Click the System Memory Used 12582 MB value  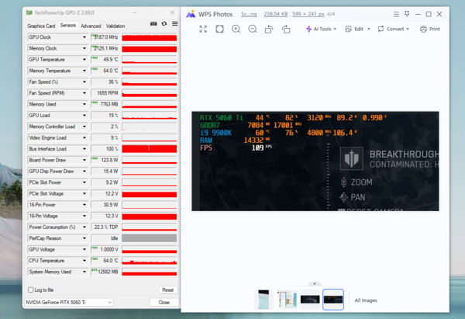click(105, 272)
